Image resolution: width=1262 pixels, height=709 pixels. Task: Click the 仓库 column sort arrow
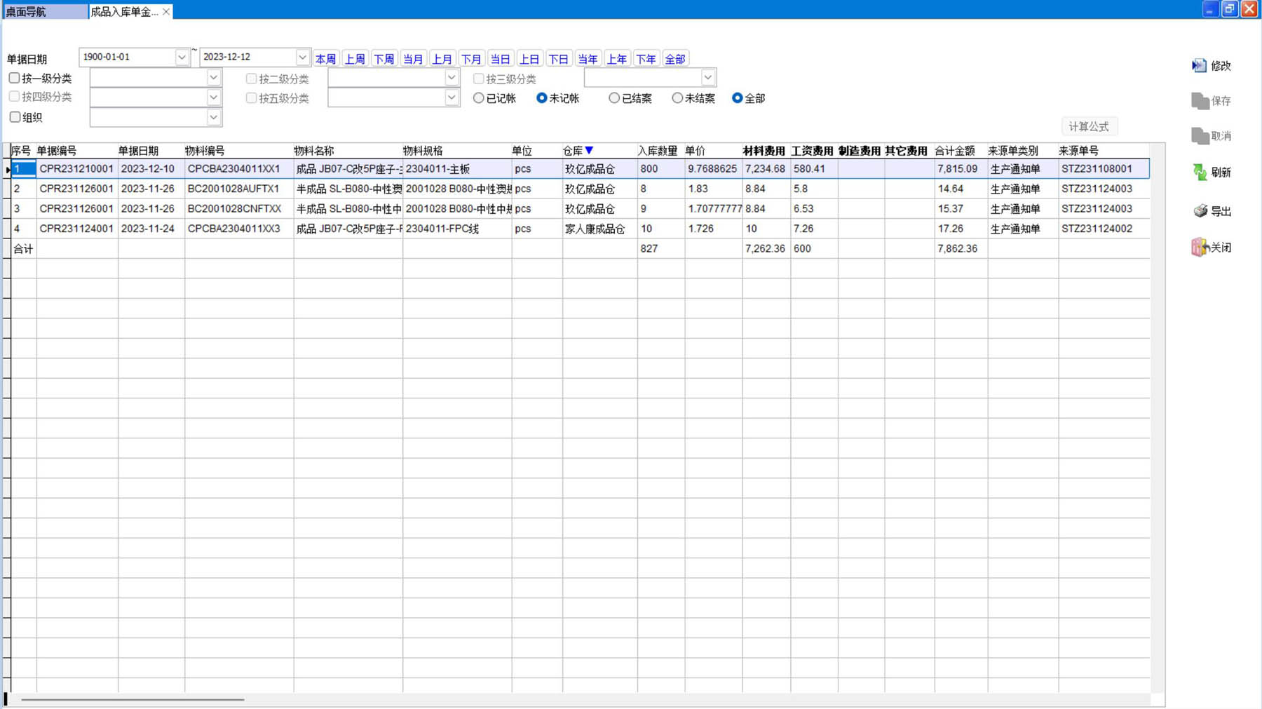pyautogui.click(x=590, y=150)
